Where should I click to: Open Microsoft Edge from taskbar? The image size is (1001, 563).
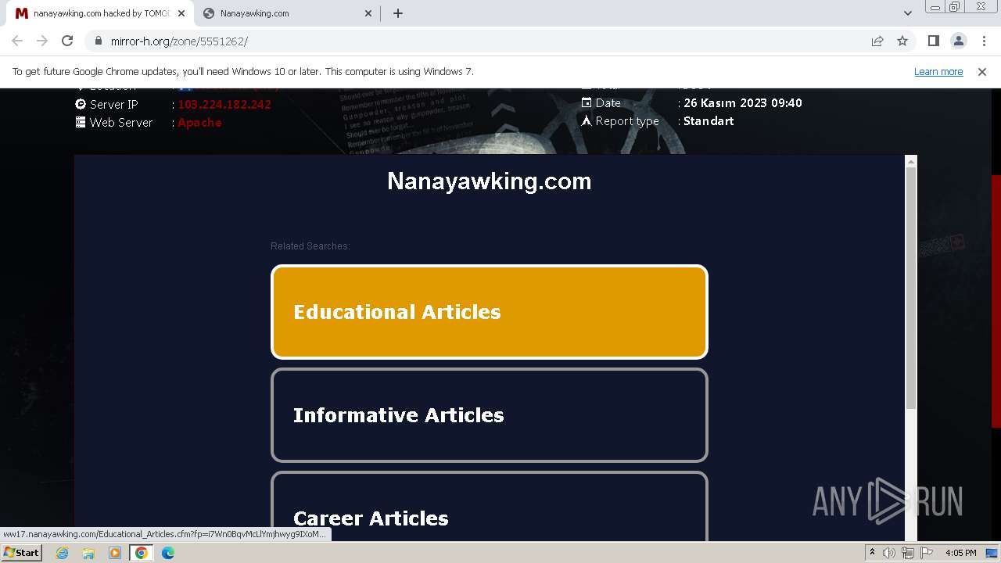[168, 553]
